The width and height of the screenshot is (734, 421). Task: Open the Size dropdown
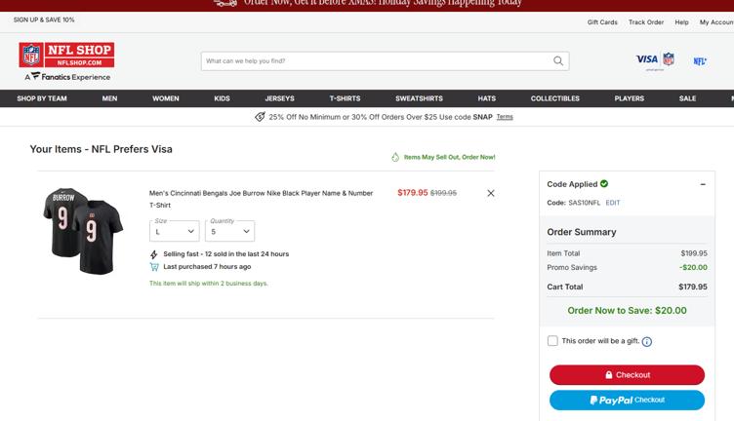(174, 231)
